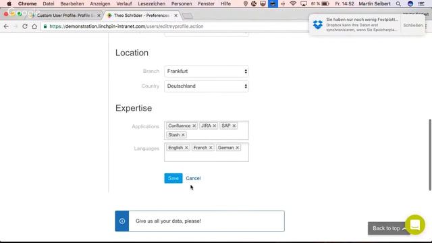Screen dimensions: 432x243
Task: Click inside the Languages tag input field
Action: [207, 152]
